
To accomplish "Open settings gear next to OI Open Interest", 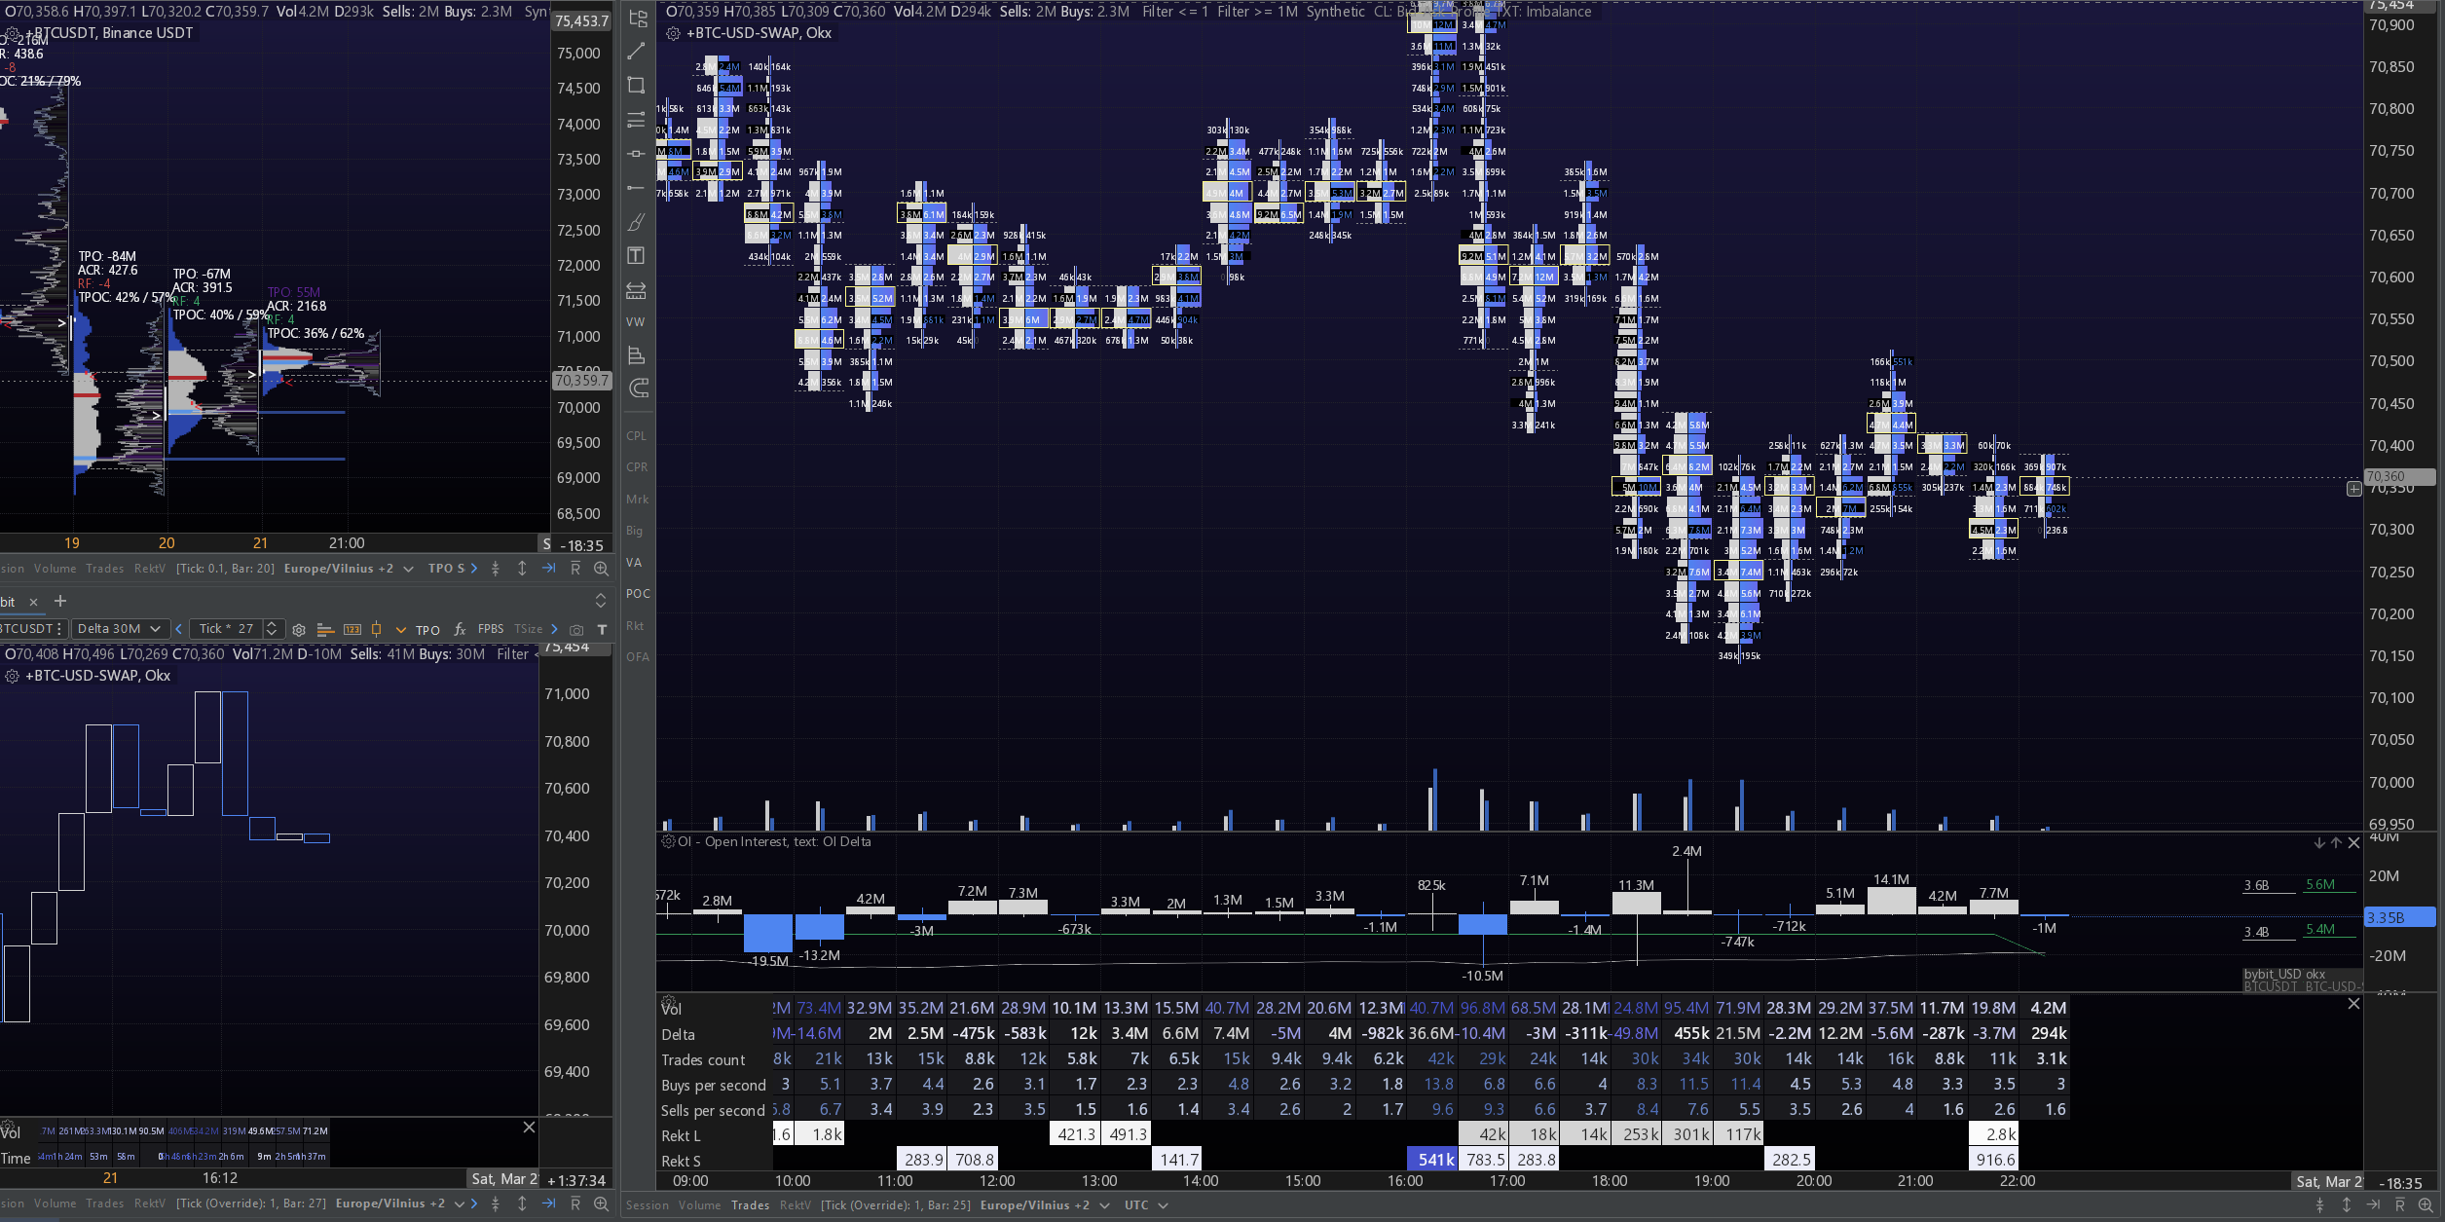I will click(668, 841).
